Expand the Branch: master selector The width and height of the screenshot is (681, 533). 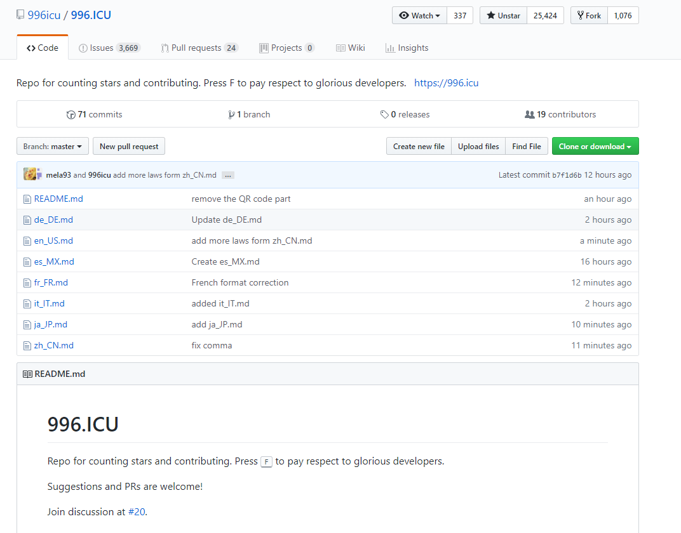click(x=53, y=147)
